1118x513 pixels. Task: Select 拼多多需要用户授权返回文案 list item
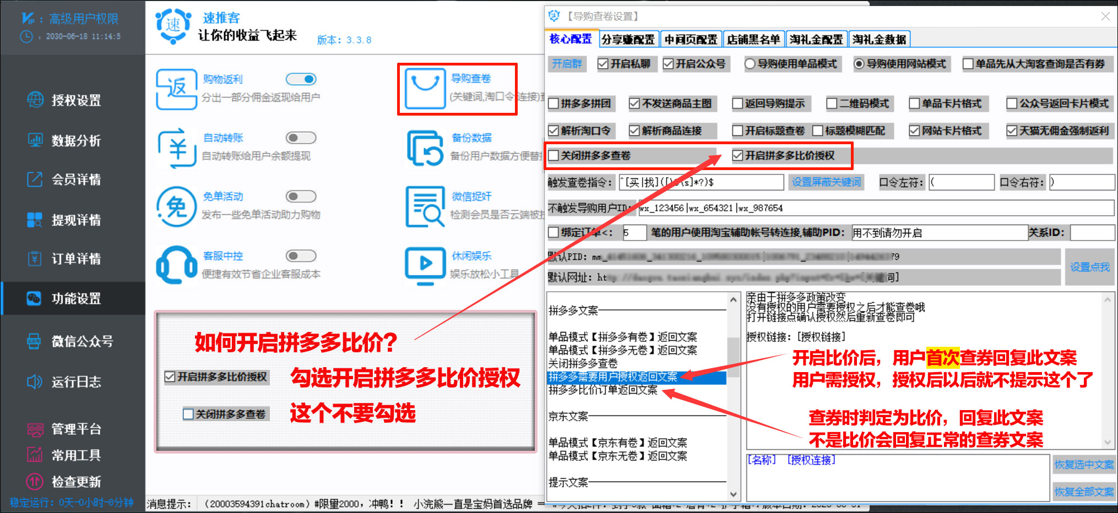point(636,377)
